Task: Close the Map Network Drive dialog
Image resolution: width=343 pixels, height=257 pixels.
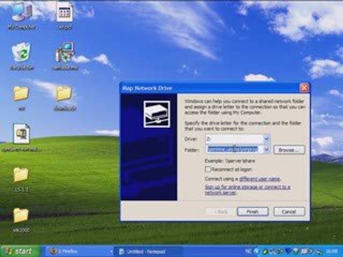Action: 304,88
